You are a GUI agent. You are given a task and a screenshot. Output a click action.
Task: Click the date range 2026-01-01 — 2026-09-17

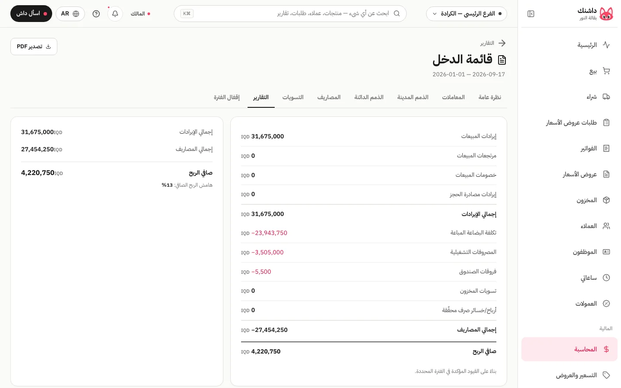pos(469,74)
